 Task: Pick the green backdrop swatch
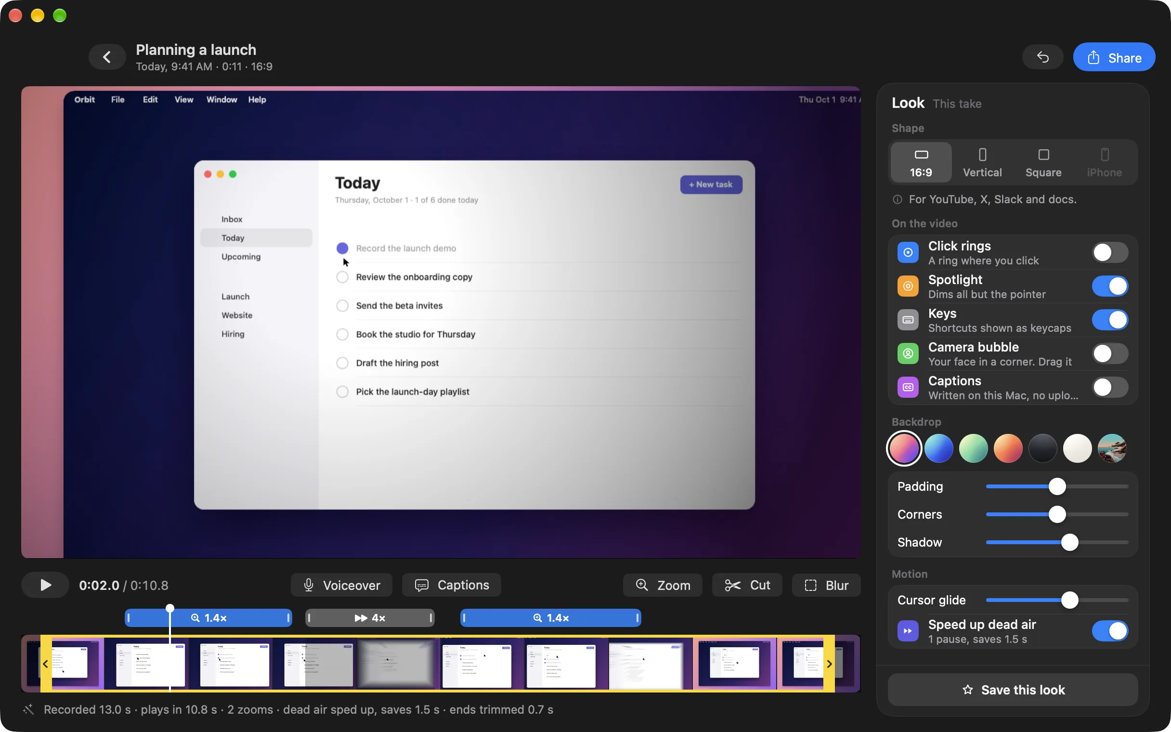click(974, 448)
